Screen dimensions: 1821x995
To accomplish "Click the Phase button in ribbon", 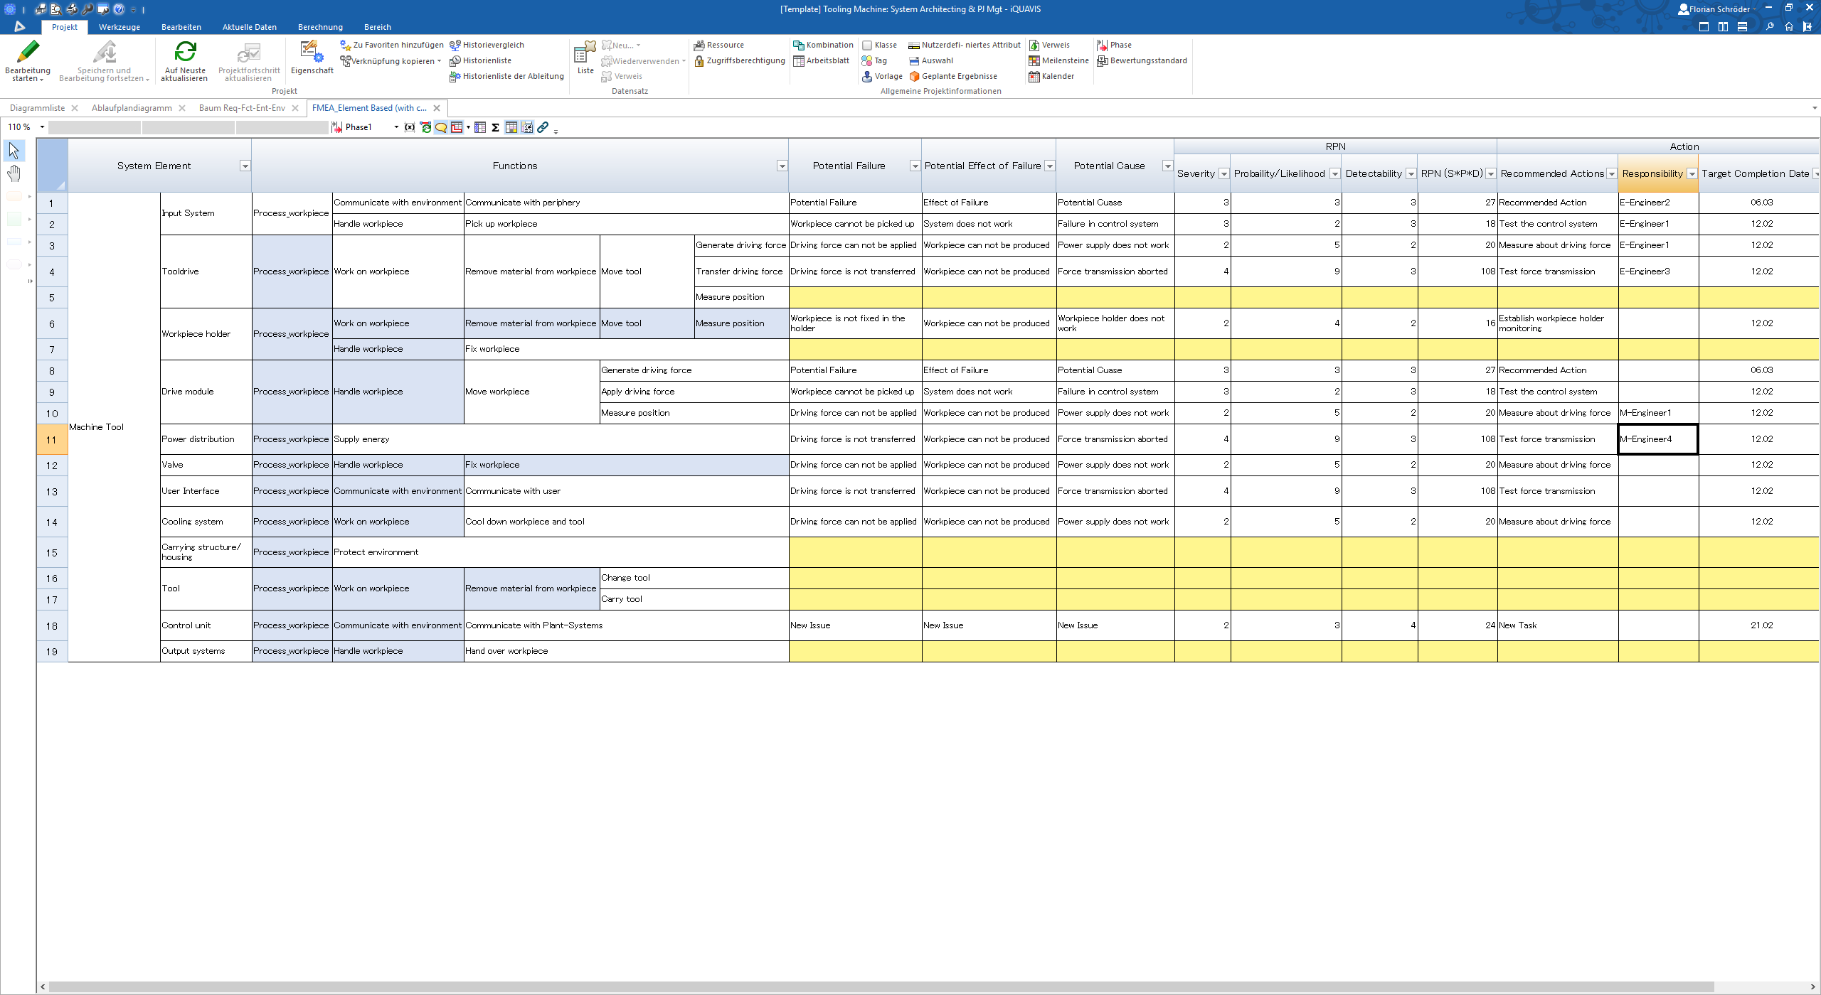I will tap(1114, 45).
